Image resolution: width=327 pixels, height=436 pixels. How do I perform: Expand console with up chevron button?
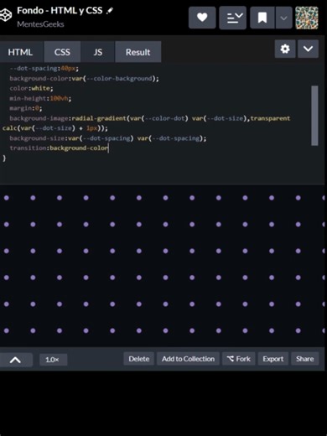click(16, 360)
